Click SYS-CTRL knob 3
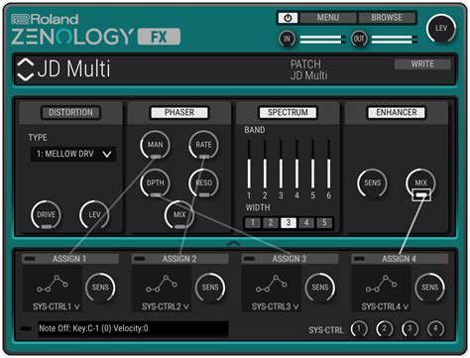The height and width of the screenshot is (358, 470). click(x=410, y=329)
